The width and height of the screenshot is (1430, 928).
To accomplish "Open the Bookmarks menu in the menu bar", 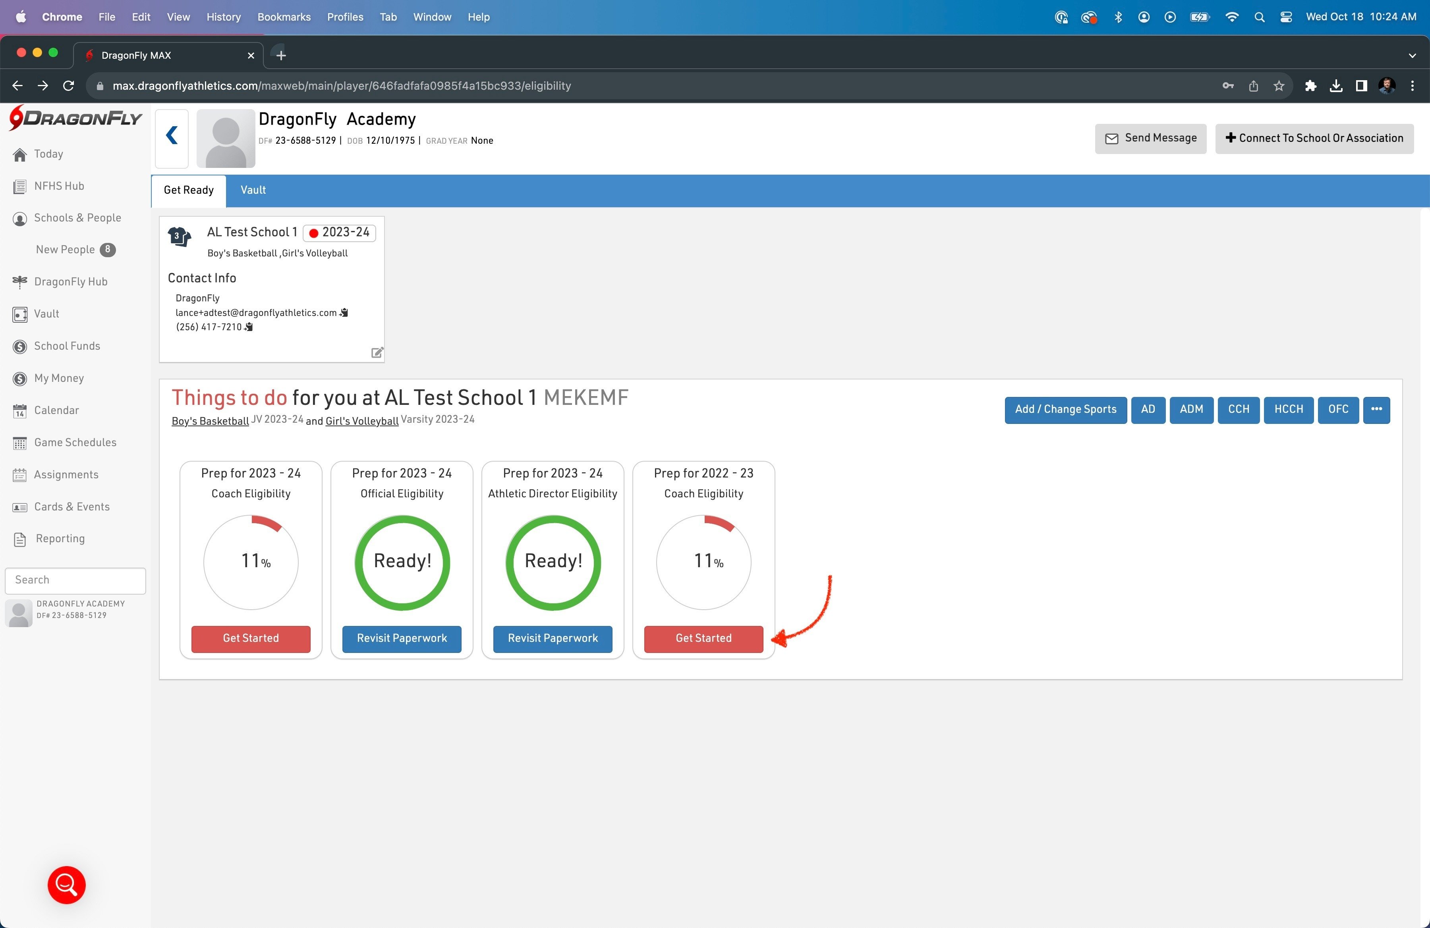I will 284,17.
